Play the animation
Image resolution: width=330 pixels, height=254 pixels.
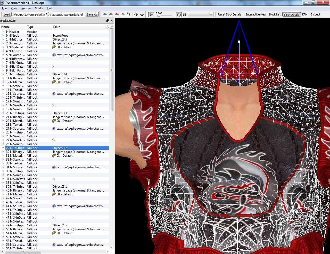point(151,14)
